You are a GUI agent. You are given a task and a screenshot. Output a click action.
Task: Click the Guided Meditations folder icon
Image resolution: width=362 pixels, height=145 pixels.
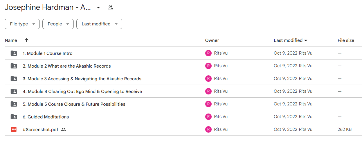coord(14,117)
